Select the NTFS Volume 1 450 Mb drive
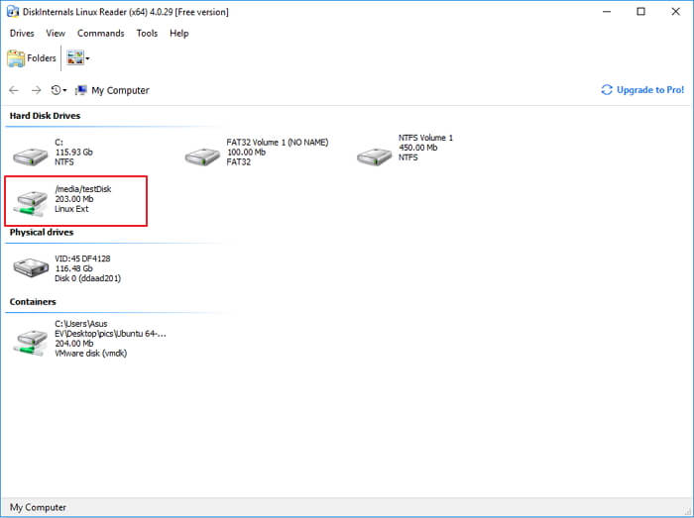Viewport: 694px width, 518px height. coord(375,155)
